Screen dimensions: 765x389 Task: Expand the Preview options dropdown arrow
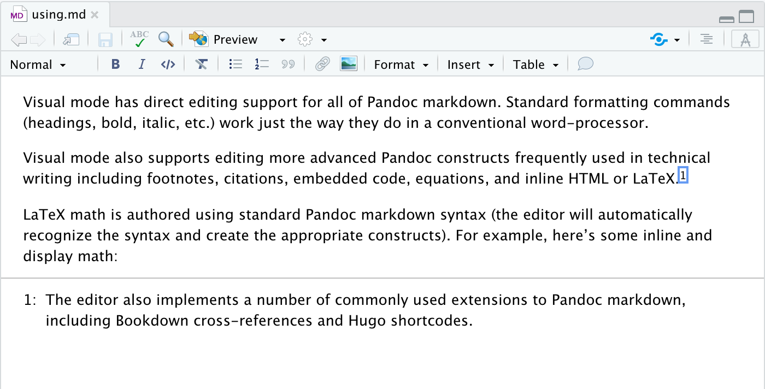(282, 40)
